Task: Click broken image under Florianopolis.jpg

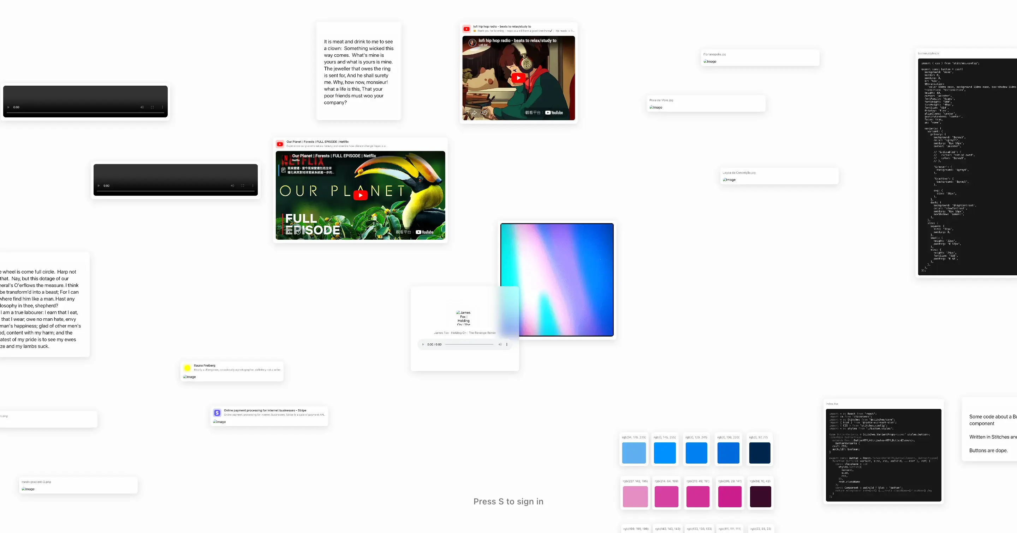Action: point(710,61)
